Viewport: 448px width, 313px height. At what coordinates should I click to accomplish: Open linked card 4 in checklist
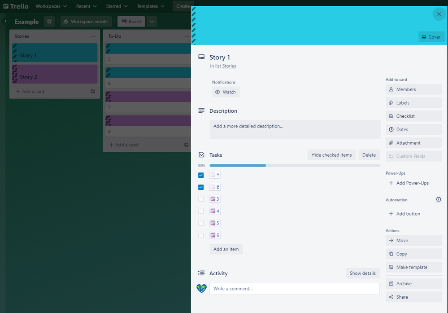(215, 211)
